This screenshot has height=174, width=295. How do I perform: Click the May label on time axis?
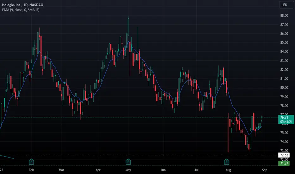point(128,170)
